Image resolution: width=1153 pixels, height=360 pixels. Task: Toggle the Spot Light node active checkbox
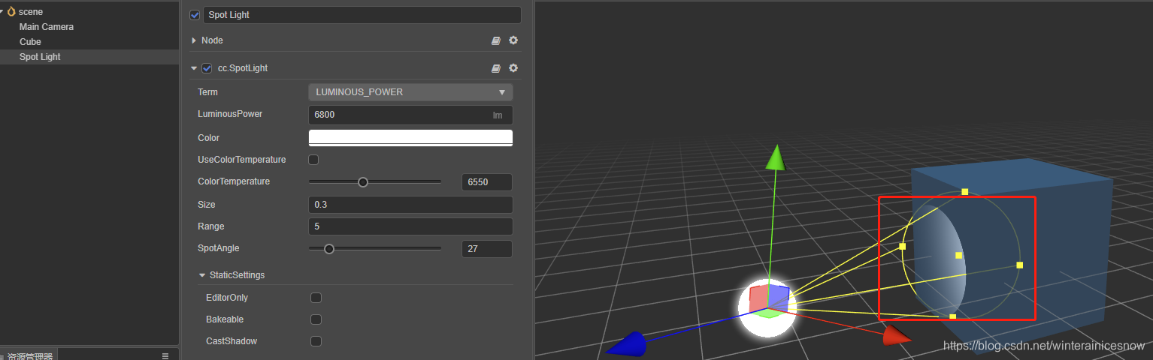[195, 15]
